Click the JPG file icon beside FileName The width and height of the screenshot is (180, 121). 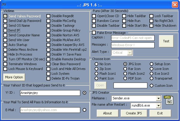pyautogui.click(x=168, y=100)
